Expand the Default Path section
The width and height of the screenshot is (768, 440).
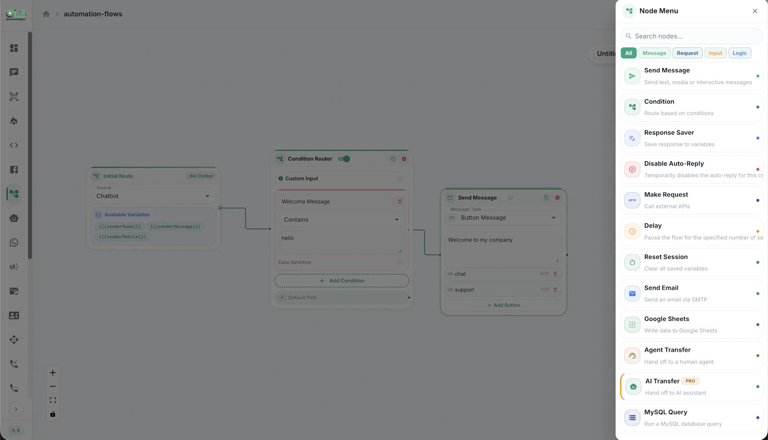coord(342,297)
